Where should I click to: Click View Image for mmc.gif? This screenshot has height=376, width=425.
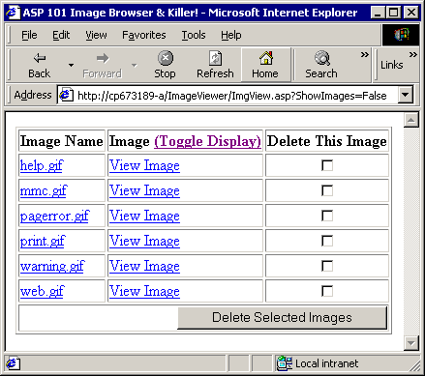pyautogui.click(x=144, y=190)
